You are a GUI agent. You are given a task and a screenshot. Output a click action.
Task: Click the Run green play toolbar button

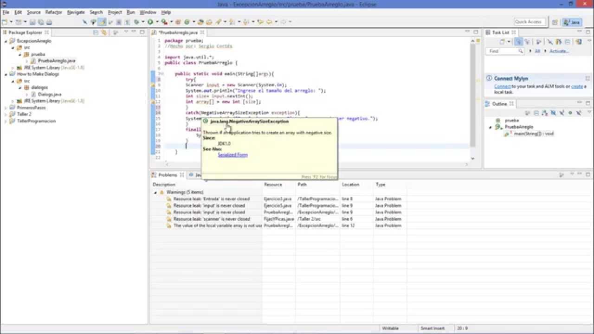150,22
